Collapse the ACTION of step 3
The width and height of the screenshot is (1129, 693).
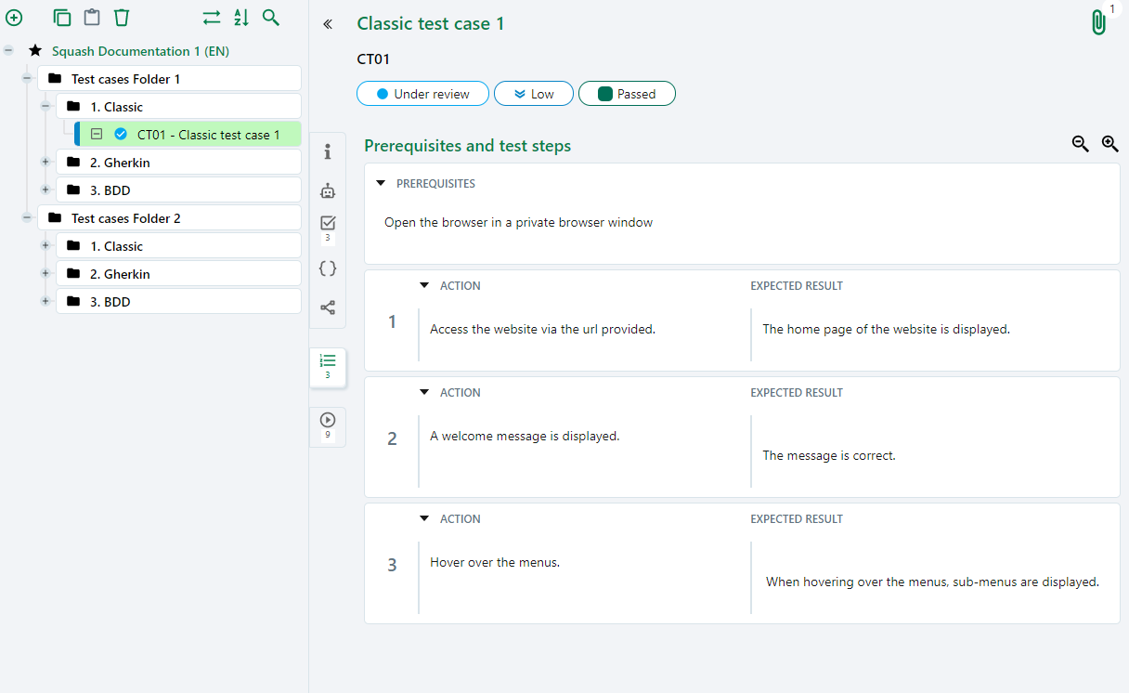(424, 518)
